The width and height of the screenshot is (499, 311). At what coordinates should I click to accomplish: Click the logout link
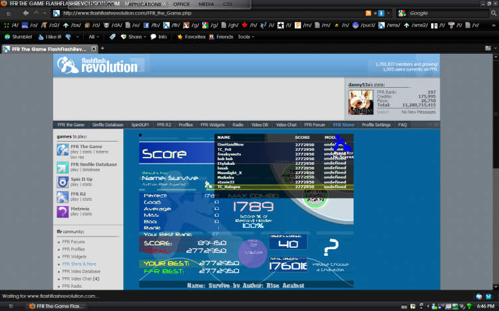pyautogui.click(x=383, y=112)
